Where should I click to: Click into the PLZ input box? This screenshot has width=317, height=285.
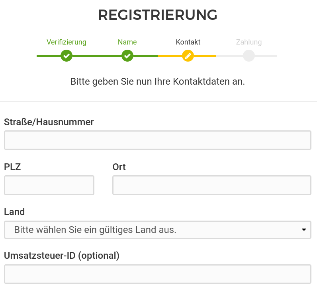[49, 185]
